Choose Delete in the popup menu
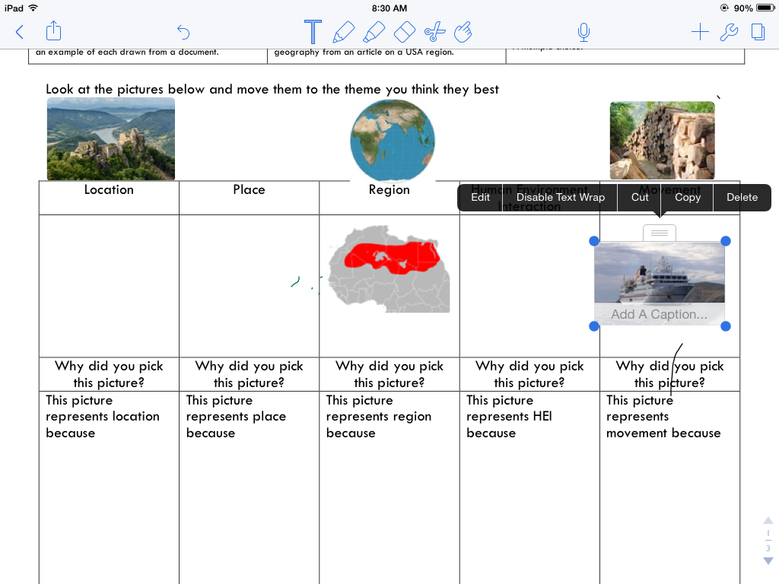The height and width of the screenshot is (584, 779). pyautogui.click(x=742, y=197)
